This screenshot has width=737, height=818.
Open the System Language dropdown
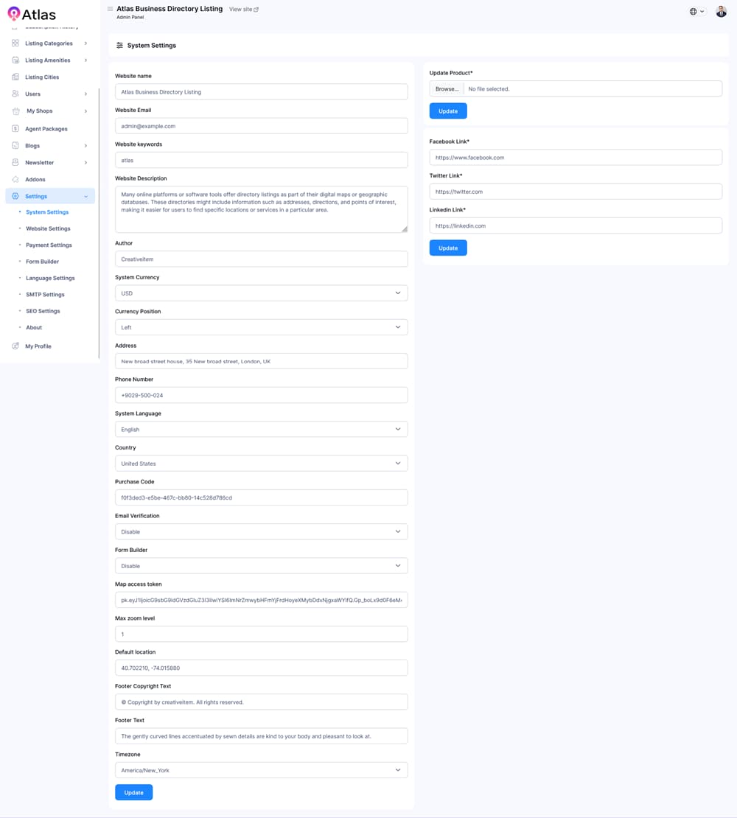point(262,430)
